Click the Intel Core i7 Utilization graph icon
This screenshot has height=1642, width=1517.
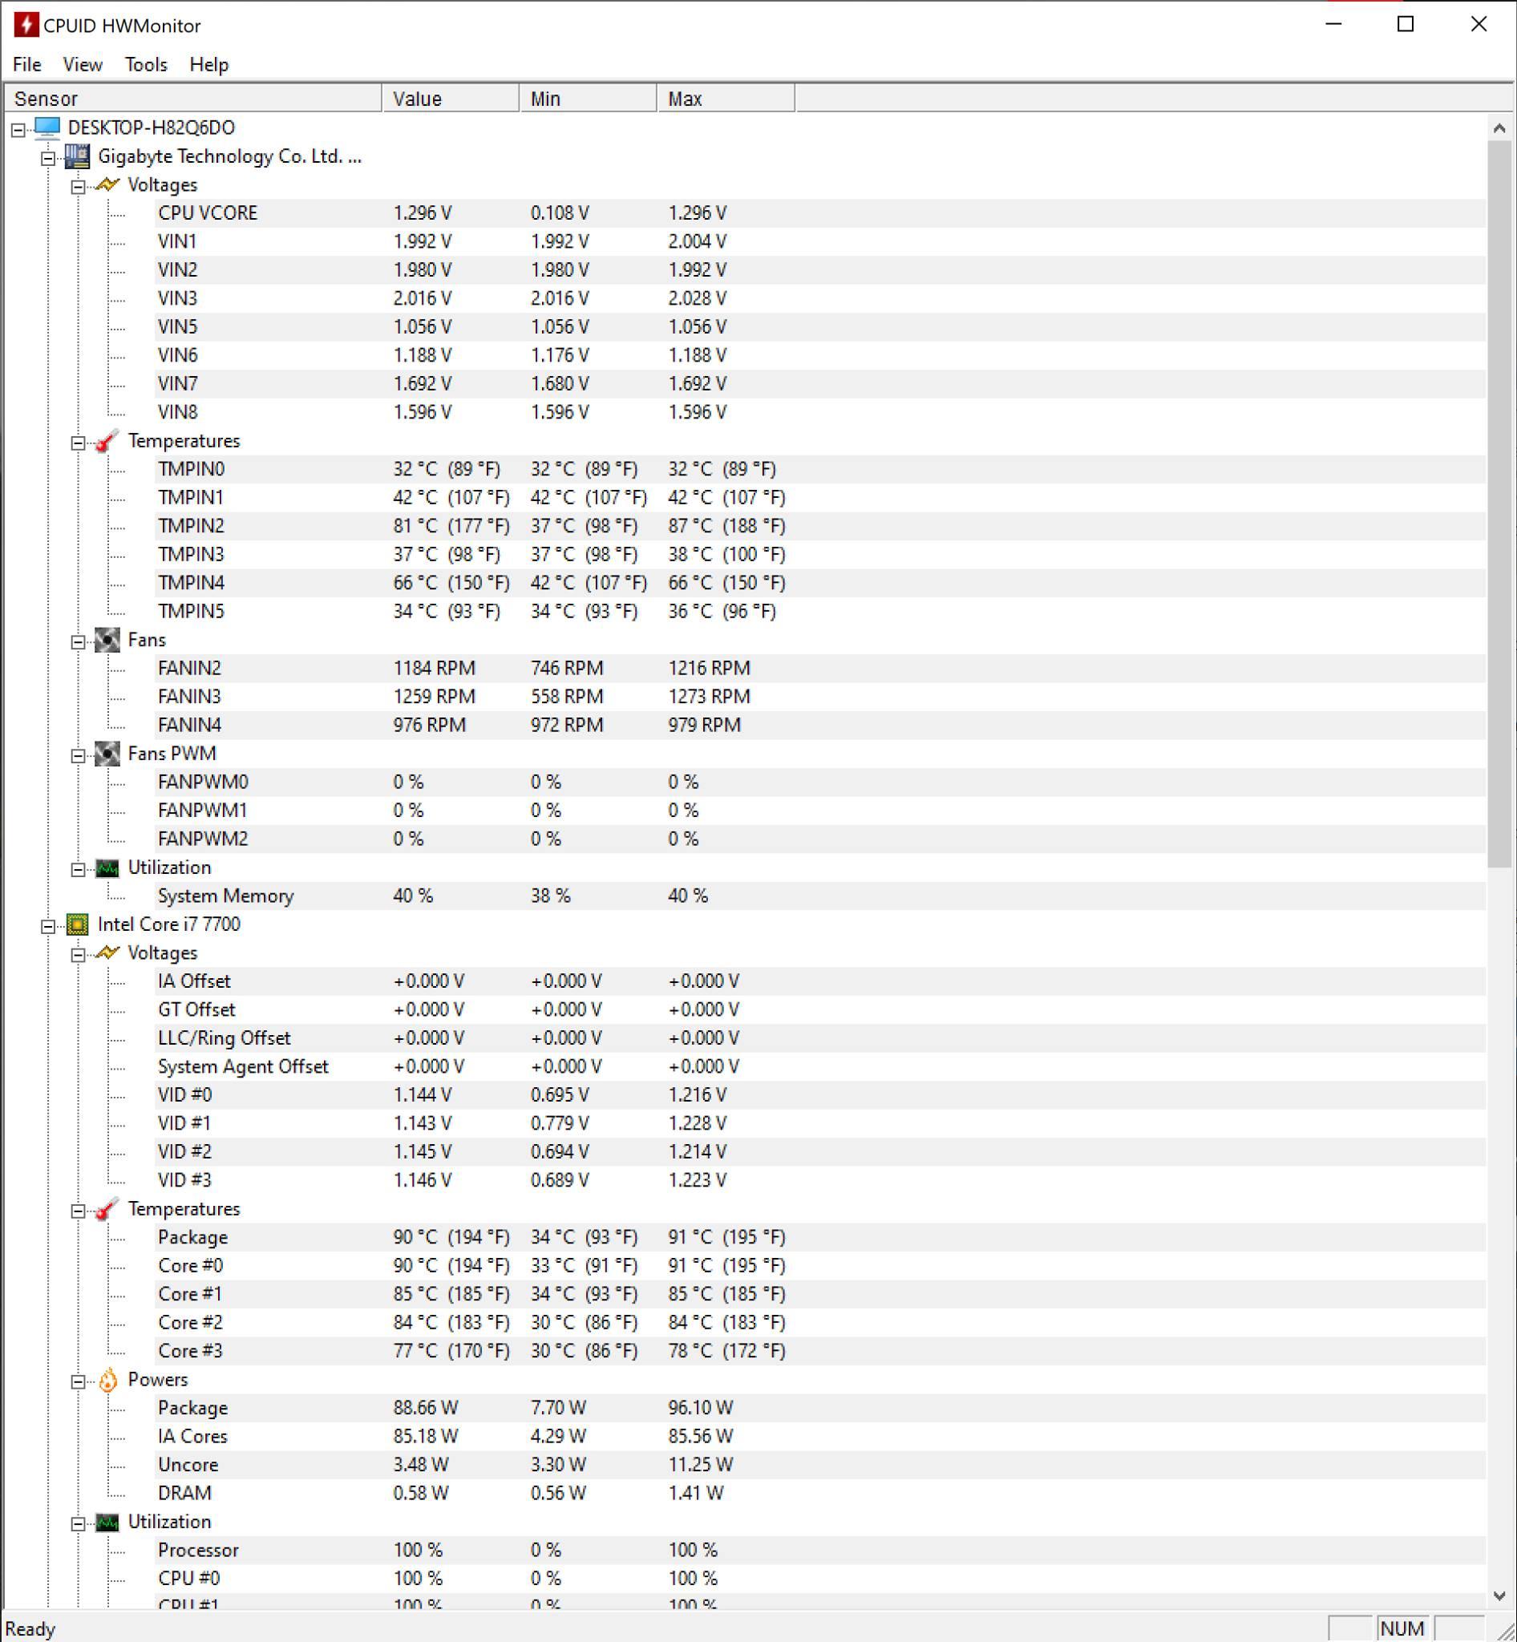click(107, 1522)
